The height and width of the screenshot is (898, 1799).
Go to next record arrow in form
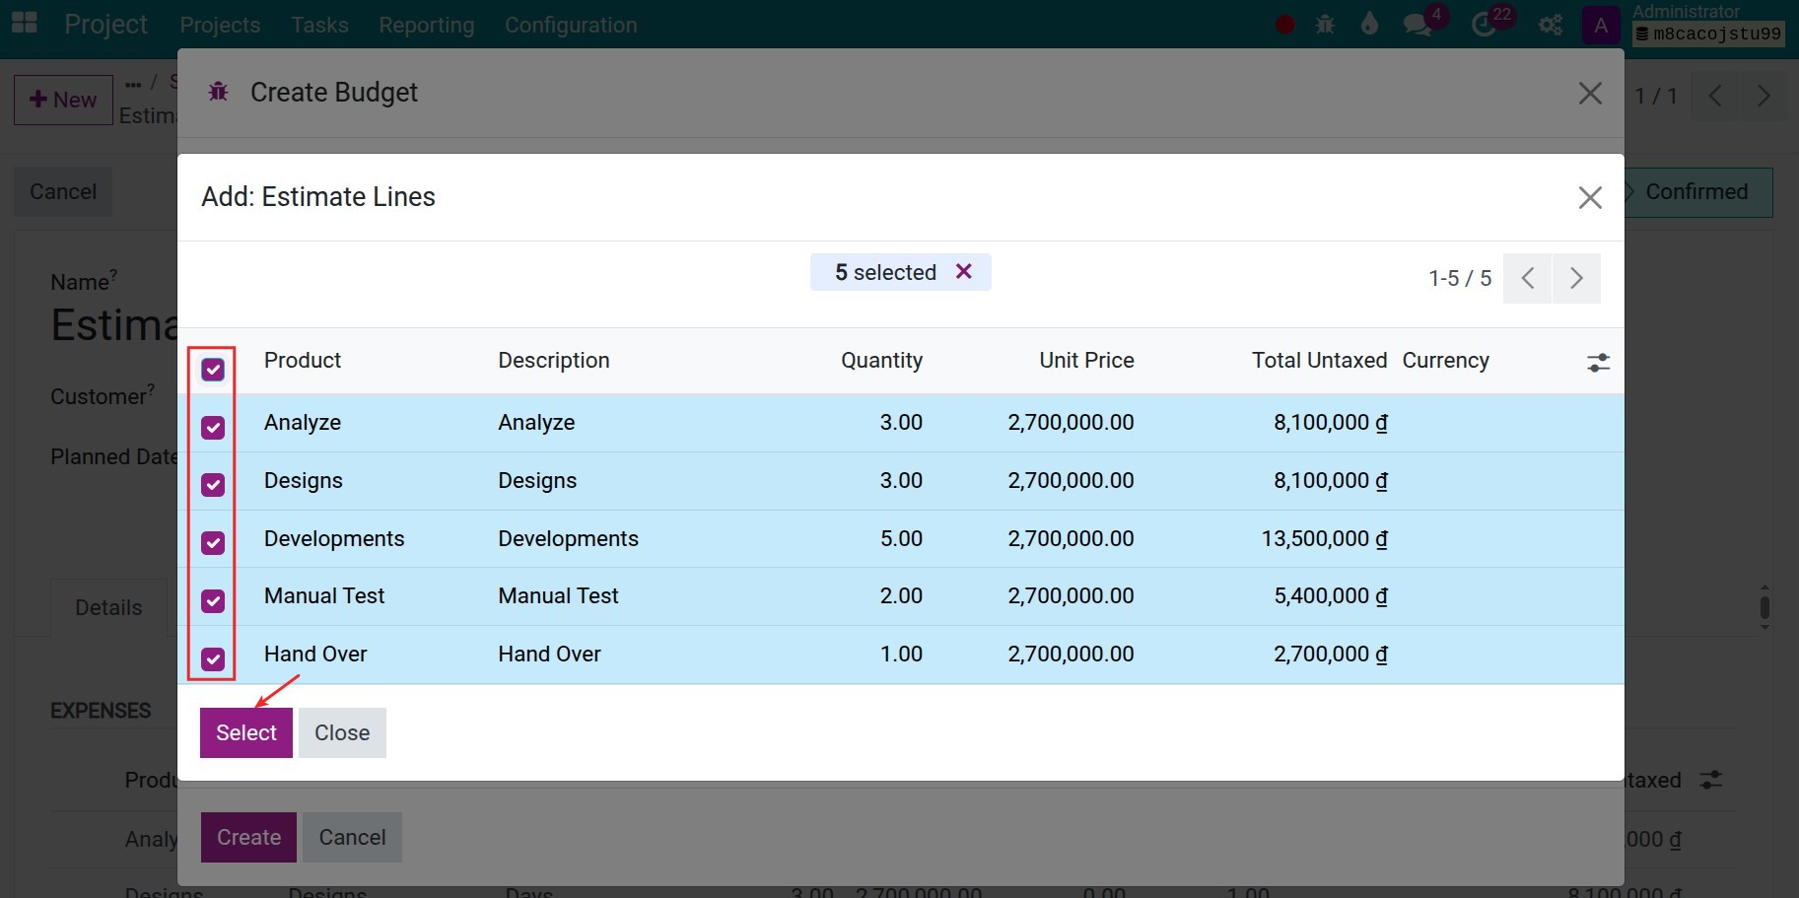pyautogui.click(x=1764, y=96)
